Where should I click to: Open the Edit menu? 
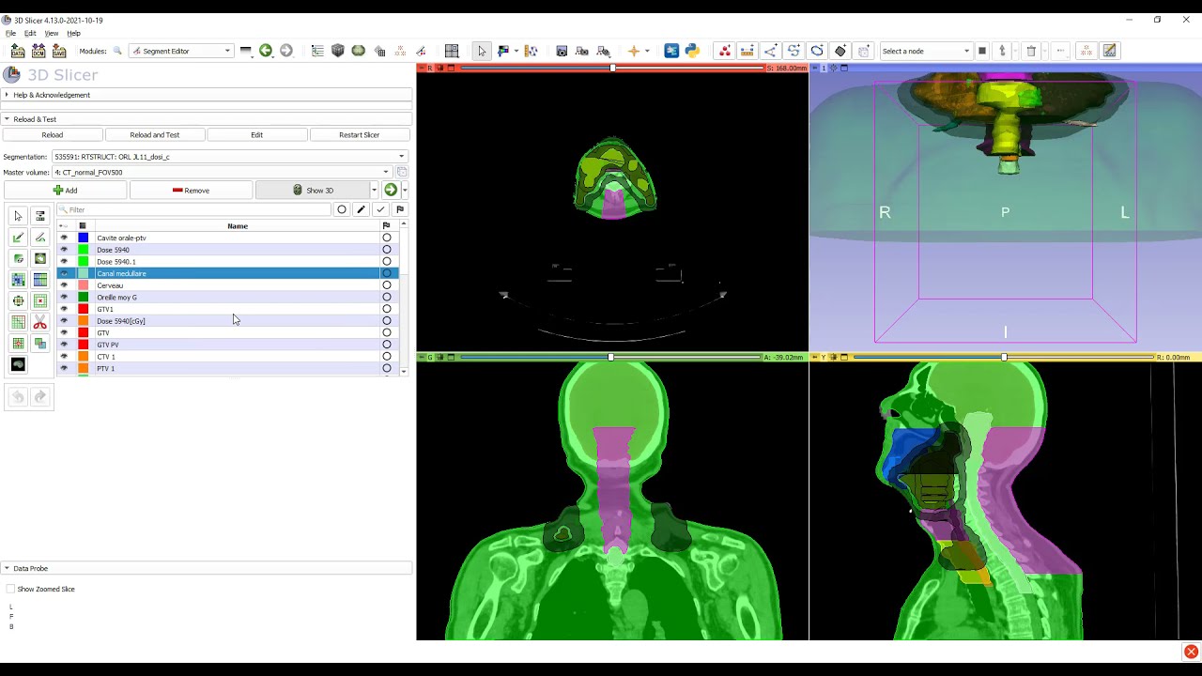click(x=30, y=33)
